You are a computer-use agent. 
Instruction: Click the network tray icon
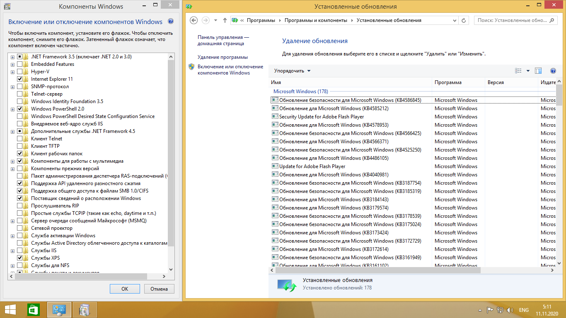pos(500,310)
